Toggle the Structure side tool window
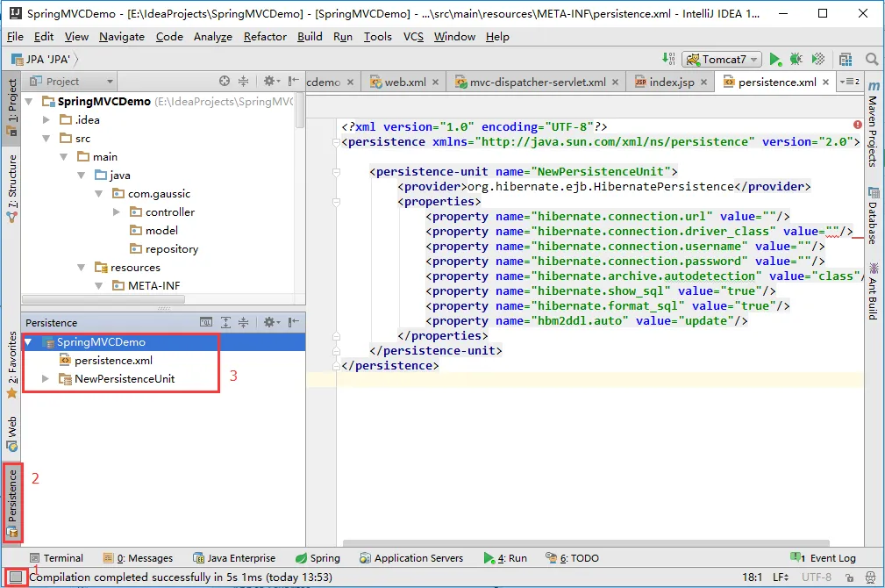 tap(12, 189)
